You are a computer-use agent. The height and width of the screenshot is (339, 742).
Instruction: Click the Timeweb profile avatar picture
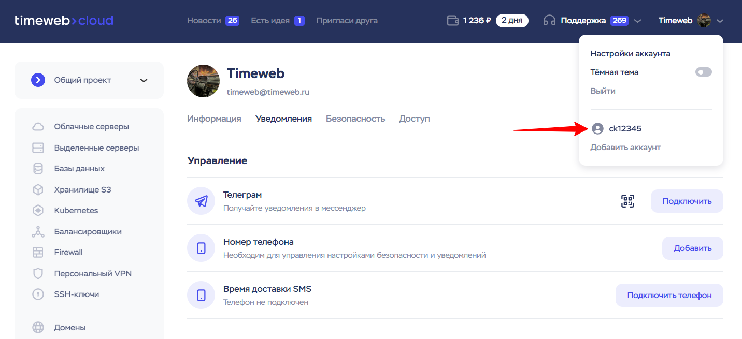click(203, 81)
